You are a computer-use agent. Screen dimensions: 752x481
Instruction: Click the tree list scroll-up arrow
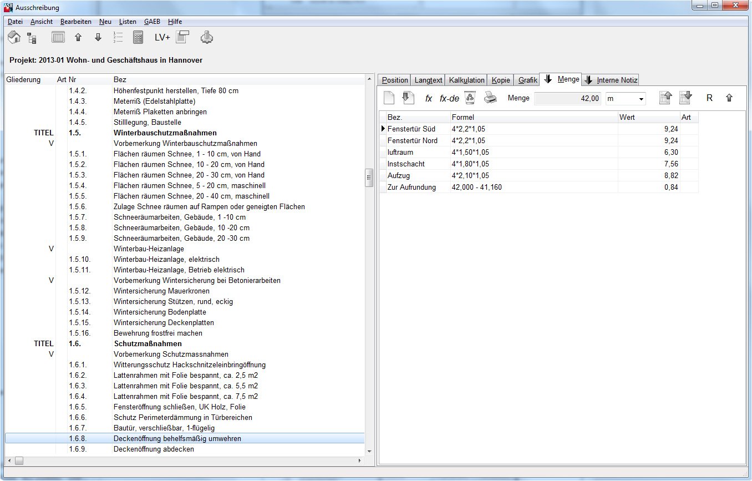tap(369, 80)
